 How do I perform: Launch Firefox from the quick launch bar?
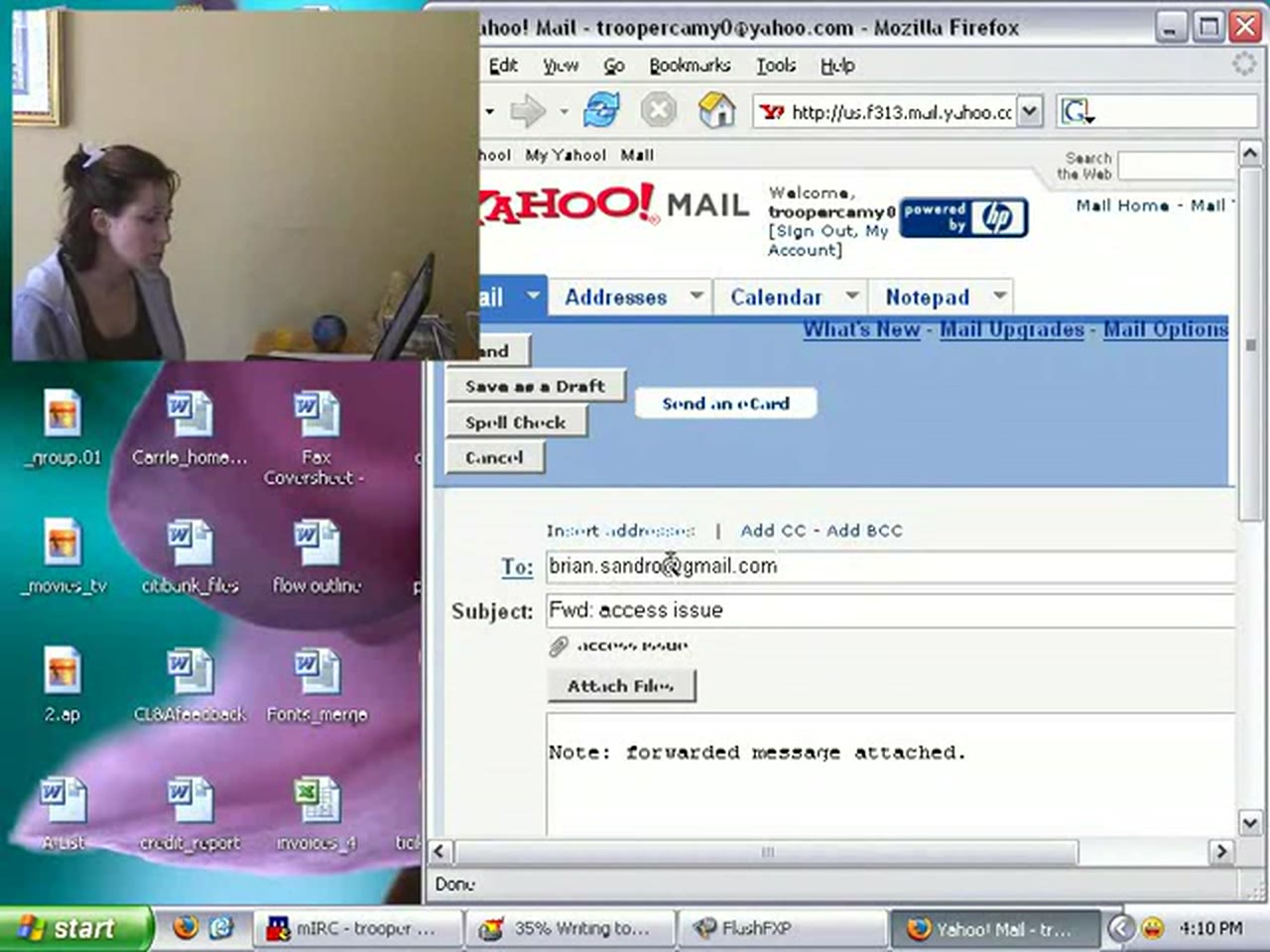(x=186, y=928)
